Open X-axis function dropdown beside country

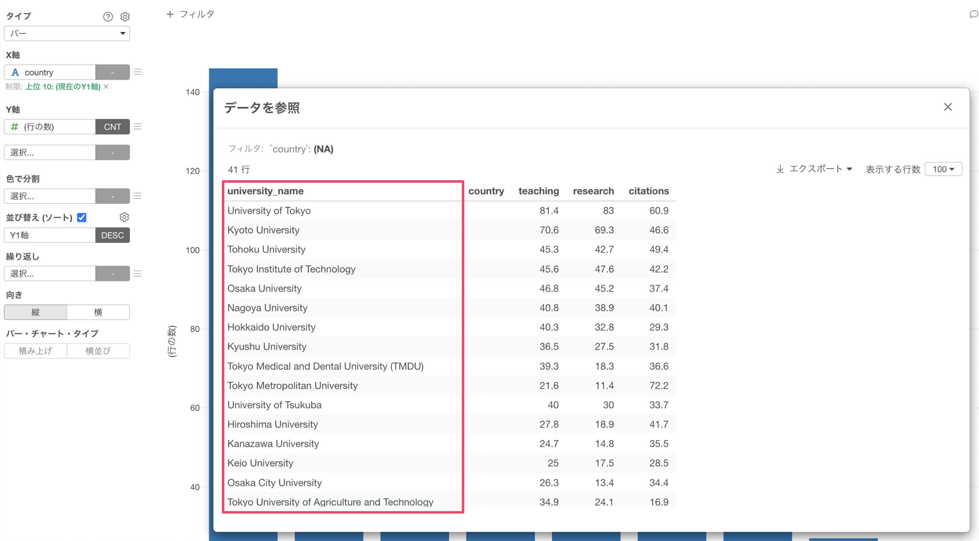(113, 72)
